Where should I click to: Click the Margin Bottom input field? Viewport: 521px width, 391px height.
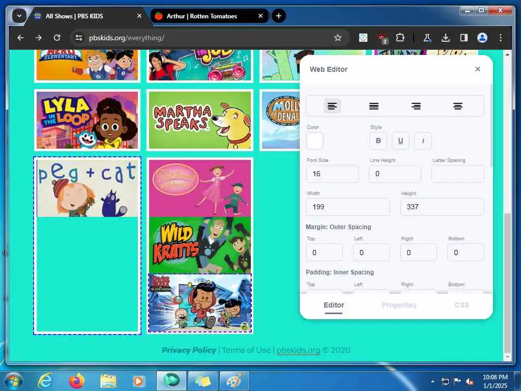[466, 253]
